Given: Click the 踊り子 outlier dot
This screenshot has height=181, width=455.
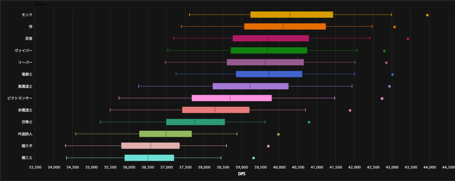Looking at the screenshot, I should [x=268, y=146].
